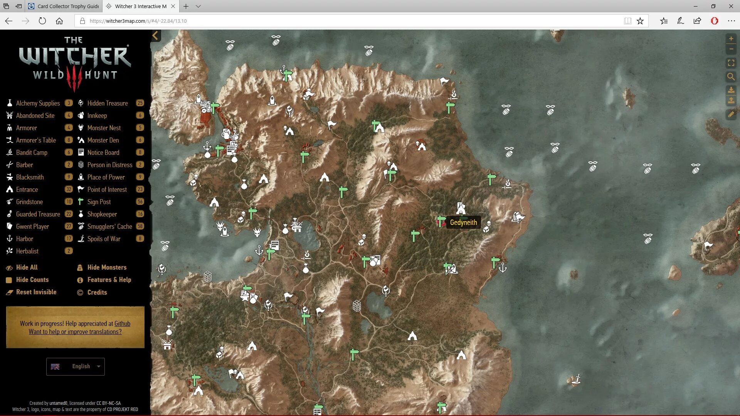Open browser settings and more menu
This screenshot has height=416, width=740.
(731, 21)
